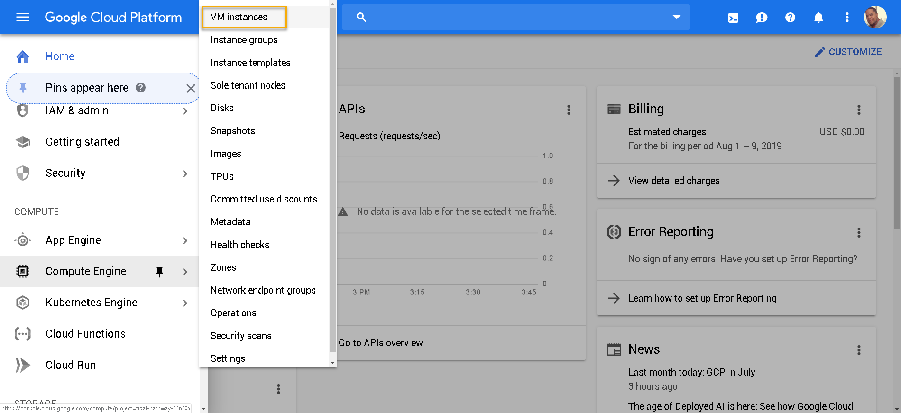
Task: Click the search magnifier icon
Action: (361, 18)
